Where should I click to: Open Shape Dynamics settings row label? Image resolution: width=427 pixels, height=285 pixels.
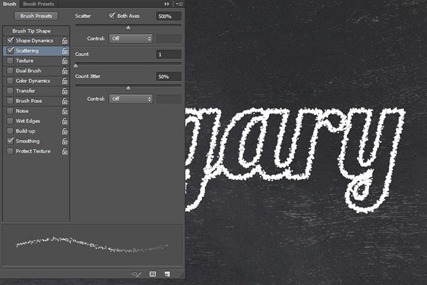(34, 41)
